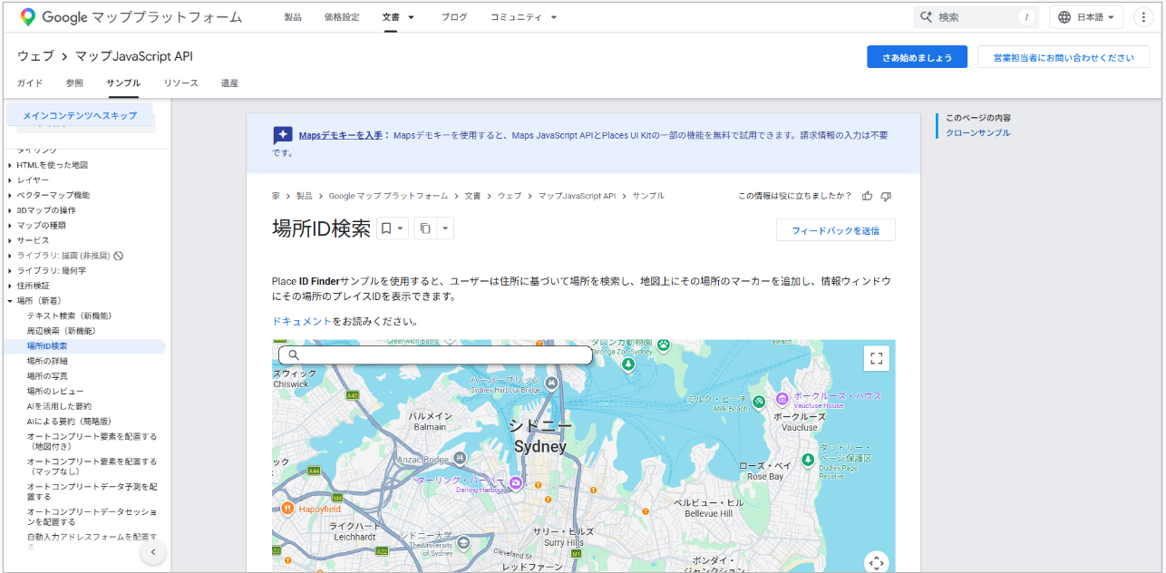
Task: Expand ベクターマップ機能 section
Action: click(x=10, y=195)
